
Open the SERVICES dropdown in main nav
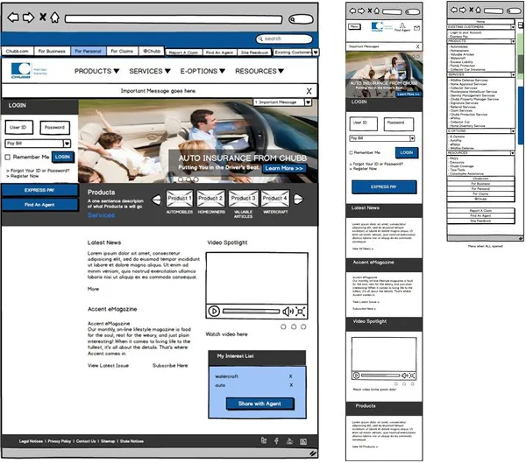pyautogui.click(x=150, y=71)
